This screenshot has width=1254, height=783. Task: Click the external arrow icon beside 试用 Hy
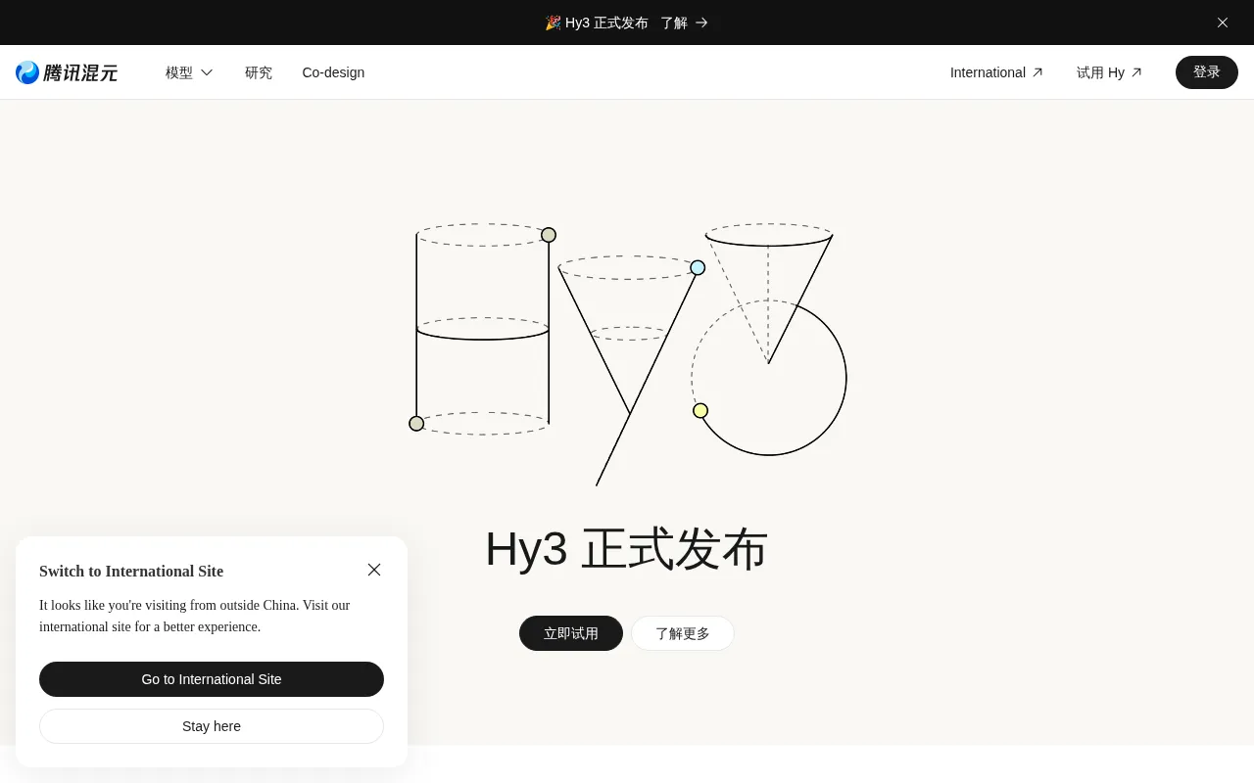point(1136,72)
